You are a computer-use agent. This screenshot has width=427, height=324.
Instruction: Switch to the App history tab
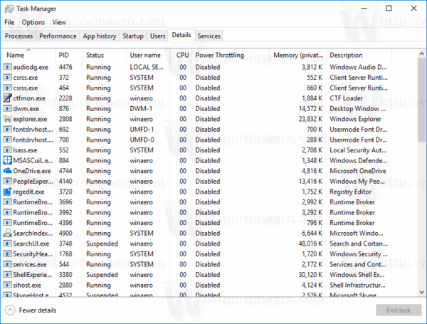coord(100,36)
